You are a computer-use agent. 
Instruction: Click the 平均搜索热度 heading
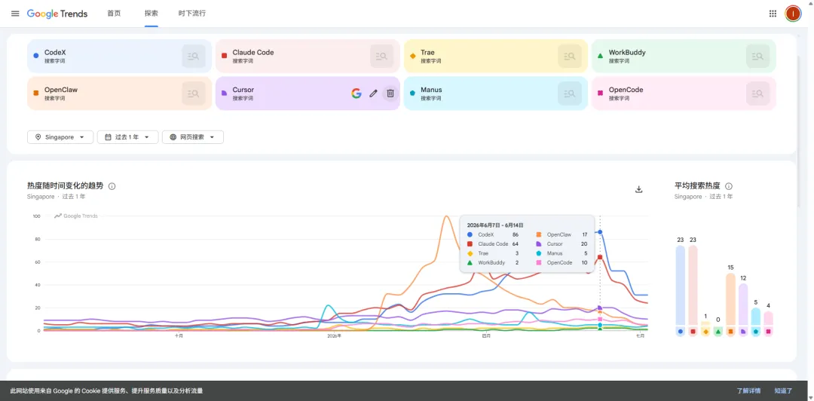coord(697,186)
